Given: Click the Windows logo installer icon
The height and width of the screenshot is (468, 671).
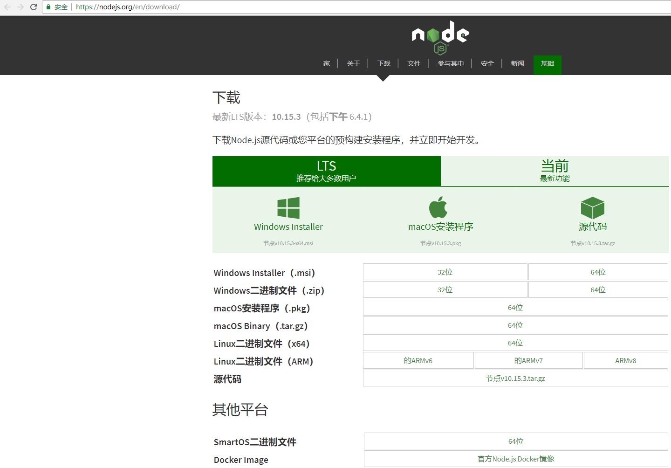Looking at the screenshot, I should [x=288, y=208].
